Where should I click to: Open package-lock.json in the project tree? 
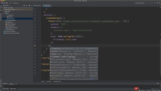[x=12, y=28]
